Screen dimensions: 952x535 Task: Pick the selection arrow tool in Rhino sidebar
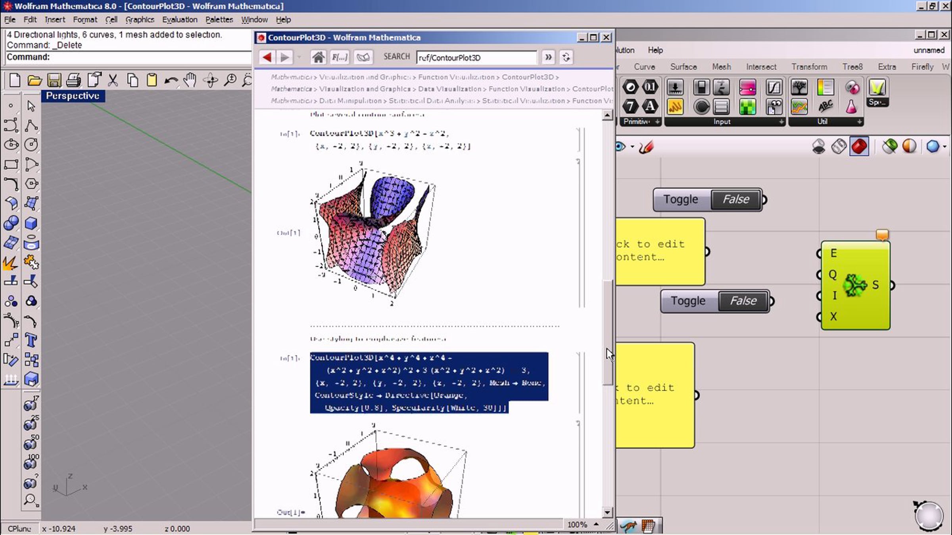click(31, 106)
